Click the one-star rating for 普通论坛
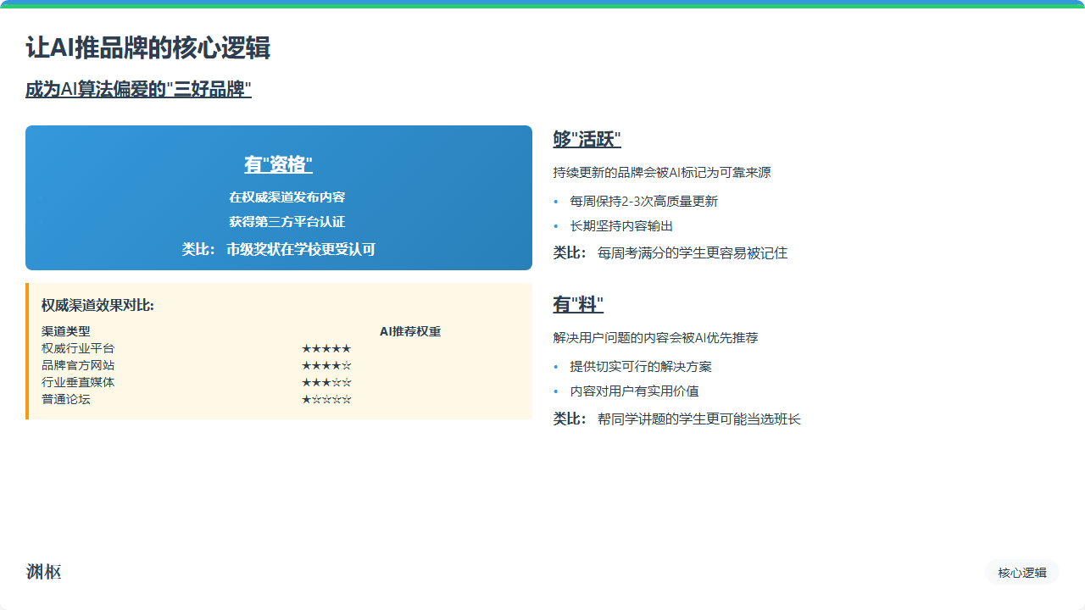 click(x=326, y=399)
